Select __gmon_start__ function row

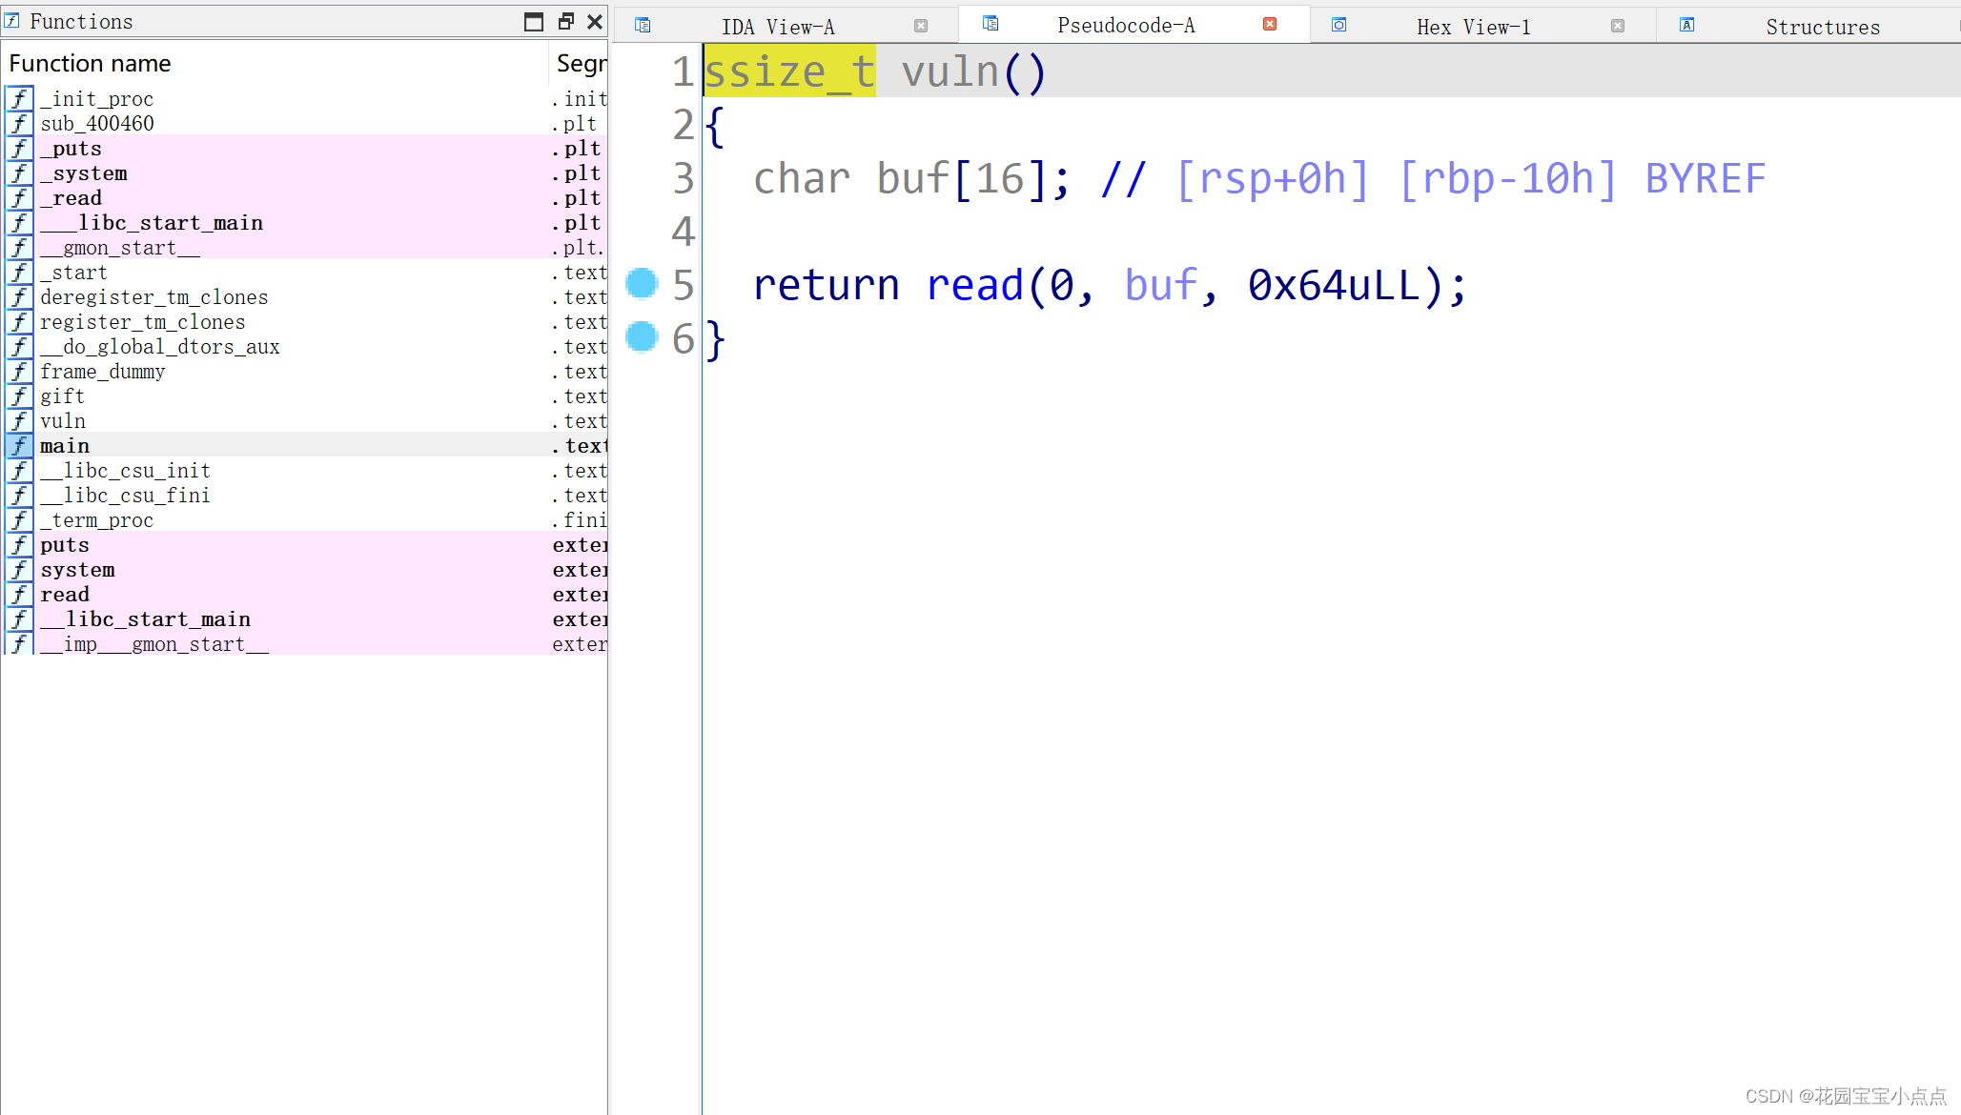305,248
